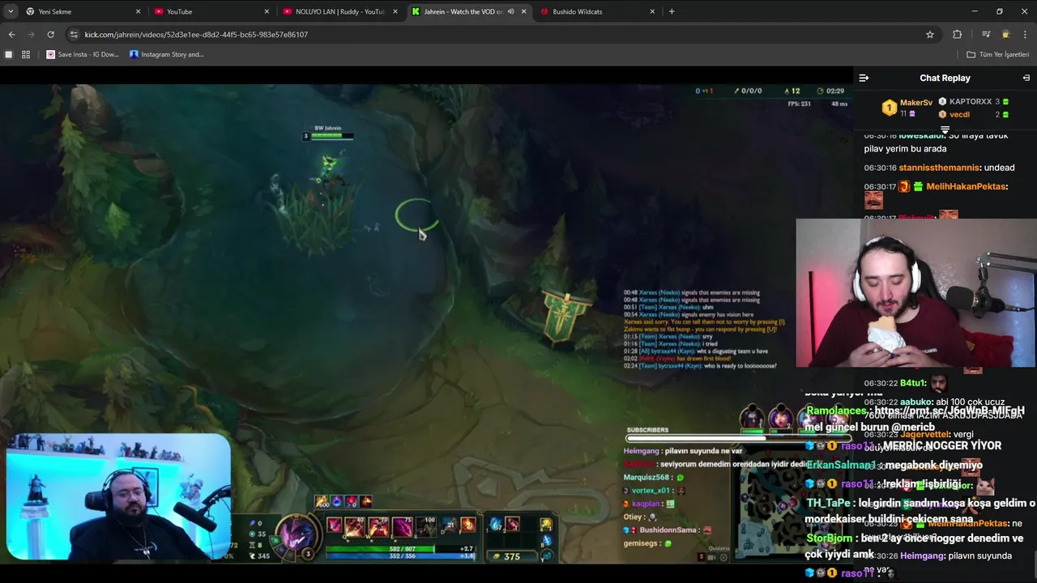Screen dimensions: 1037x583
Task: Mute the Jahrein tab audio icon
Action: click(510, 11)
